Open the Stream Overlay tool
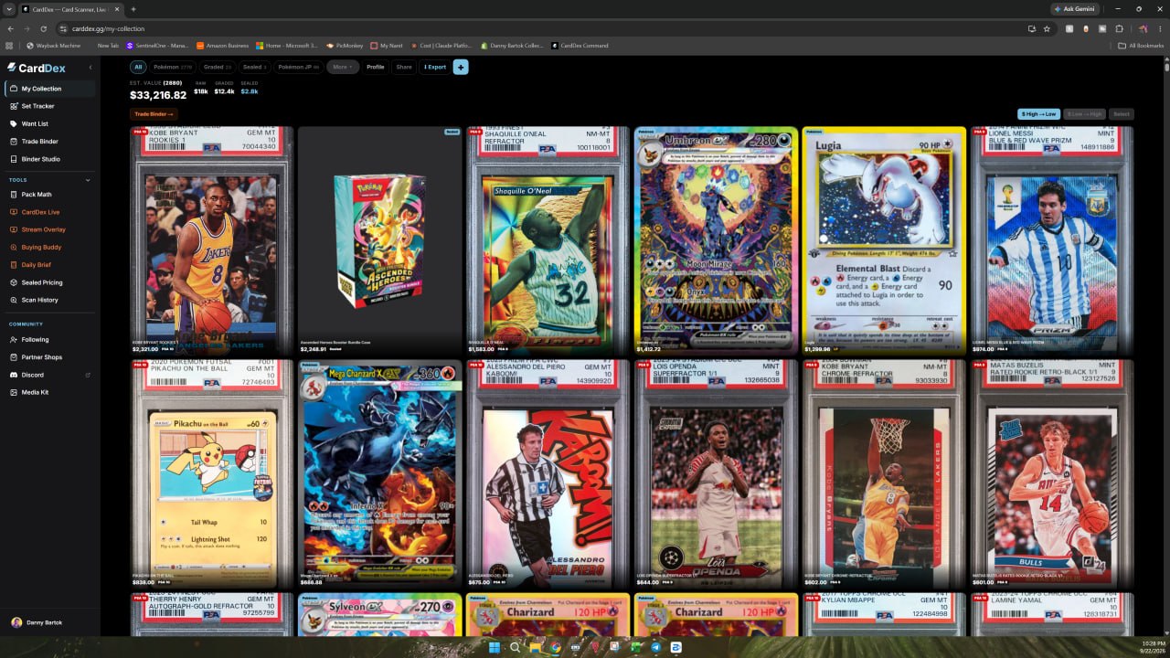 49,229
